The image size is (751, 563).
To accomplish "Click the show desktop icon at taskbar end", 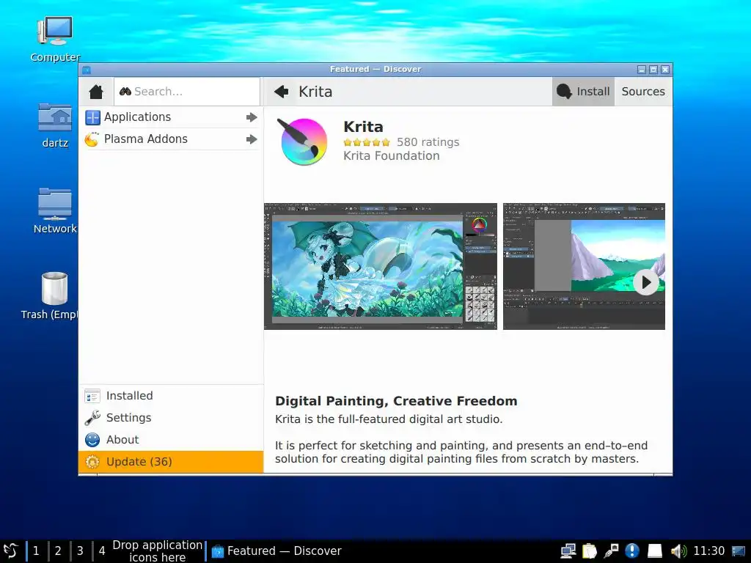I will [x=739, y=551].
